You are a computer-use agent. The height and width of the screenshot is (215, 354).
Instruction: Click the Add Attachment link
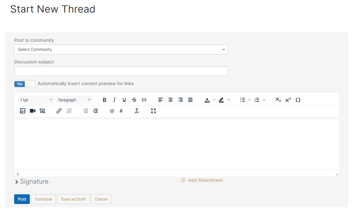pyautogui.click(x=202, y=180)
